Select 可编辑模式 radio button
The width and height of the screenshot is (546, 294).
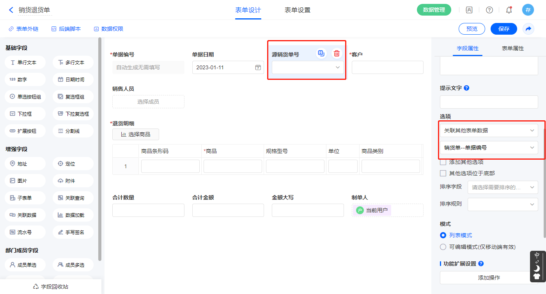tap(443, 247)
